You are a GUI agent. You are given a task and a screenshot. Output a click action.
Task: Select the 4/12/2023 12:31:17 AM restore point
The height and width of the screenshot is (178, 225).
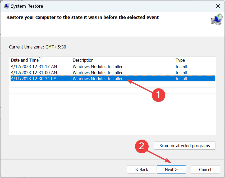point(34,66)
